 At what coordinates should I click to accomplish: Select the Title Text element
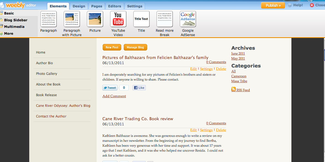click(141, 19)
